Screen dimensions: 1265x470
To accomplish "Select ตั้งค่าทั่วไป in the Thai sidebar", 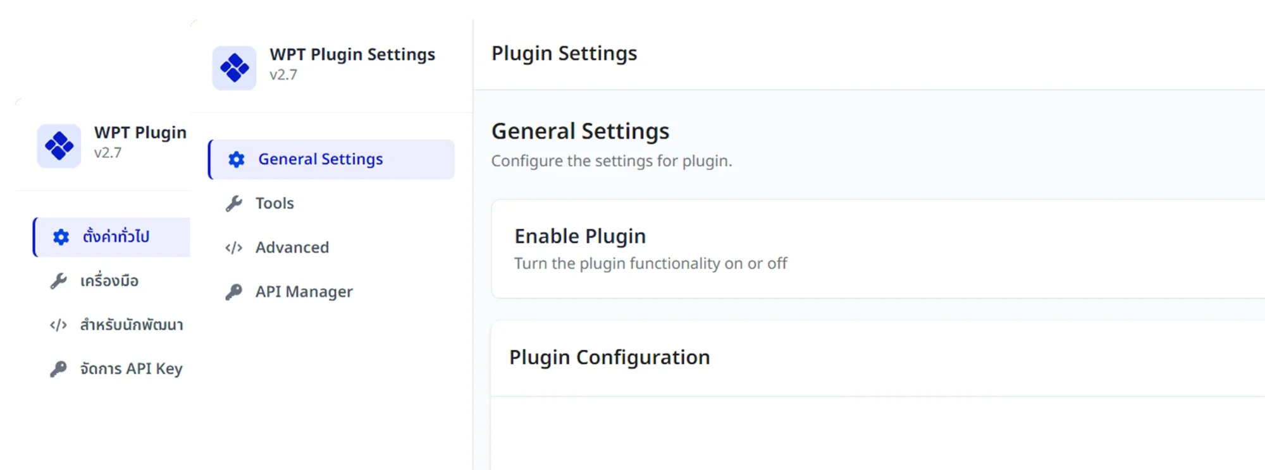I will click(112, 237).
